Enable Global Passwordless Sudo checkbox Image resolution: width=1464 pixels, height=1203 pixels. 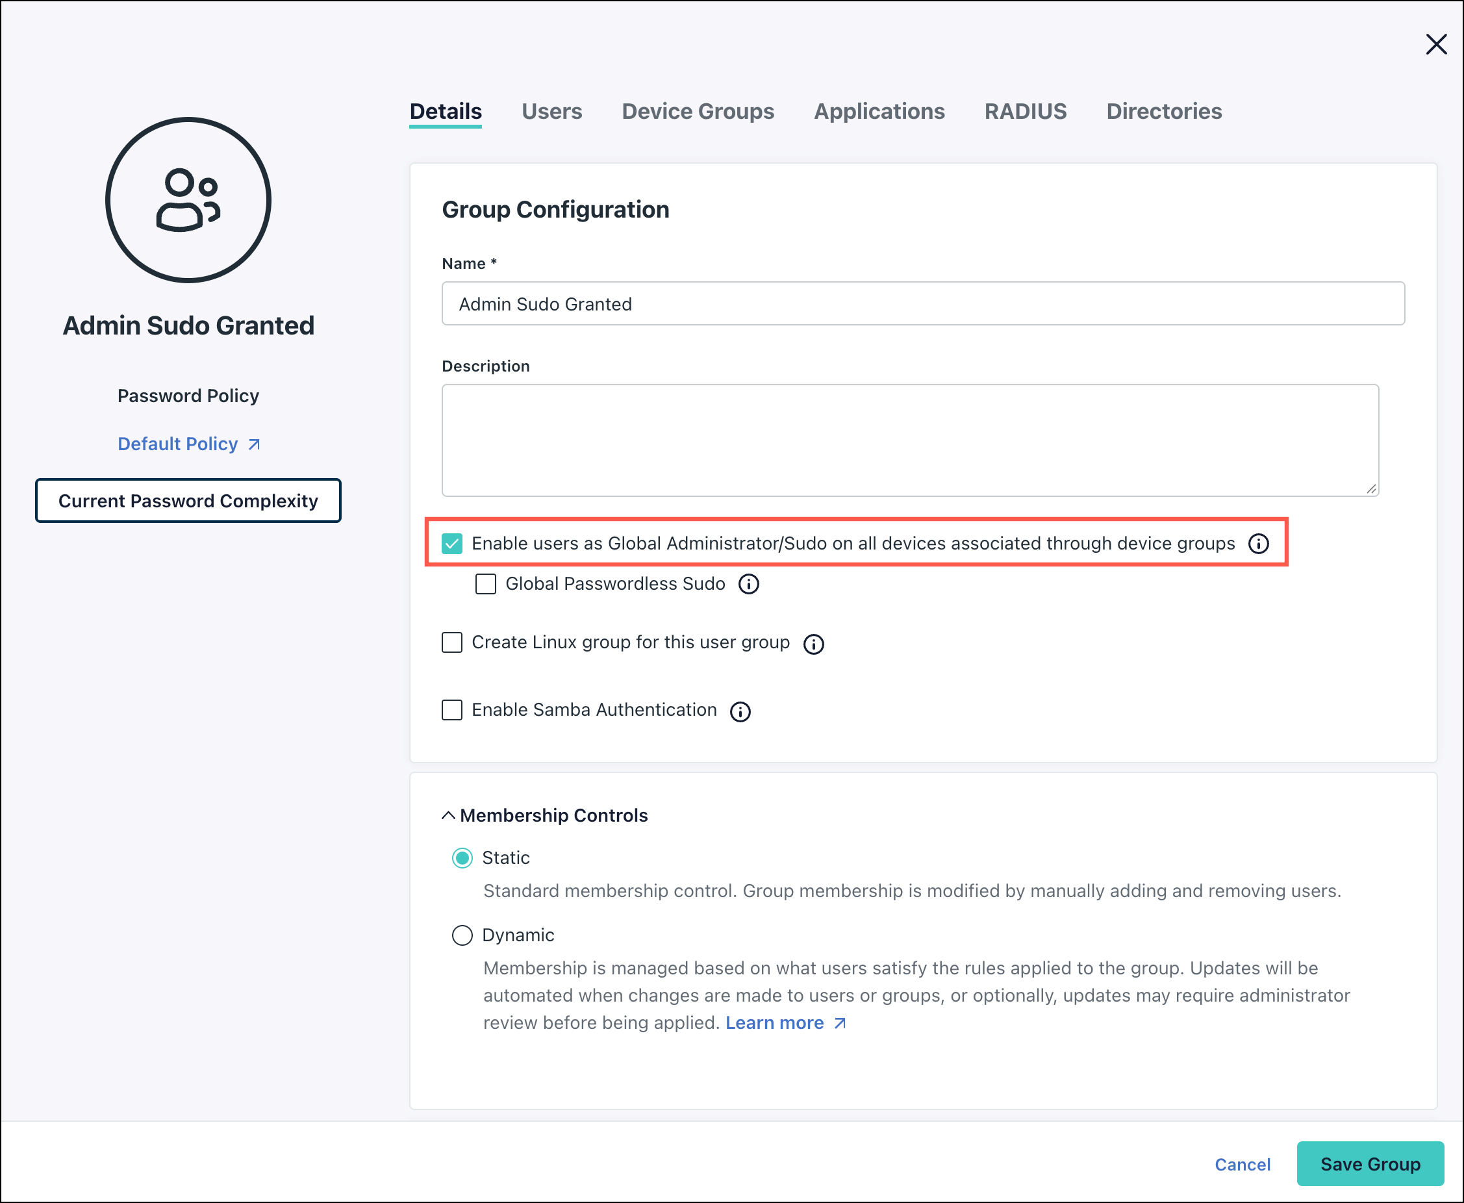coord(486,584)
